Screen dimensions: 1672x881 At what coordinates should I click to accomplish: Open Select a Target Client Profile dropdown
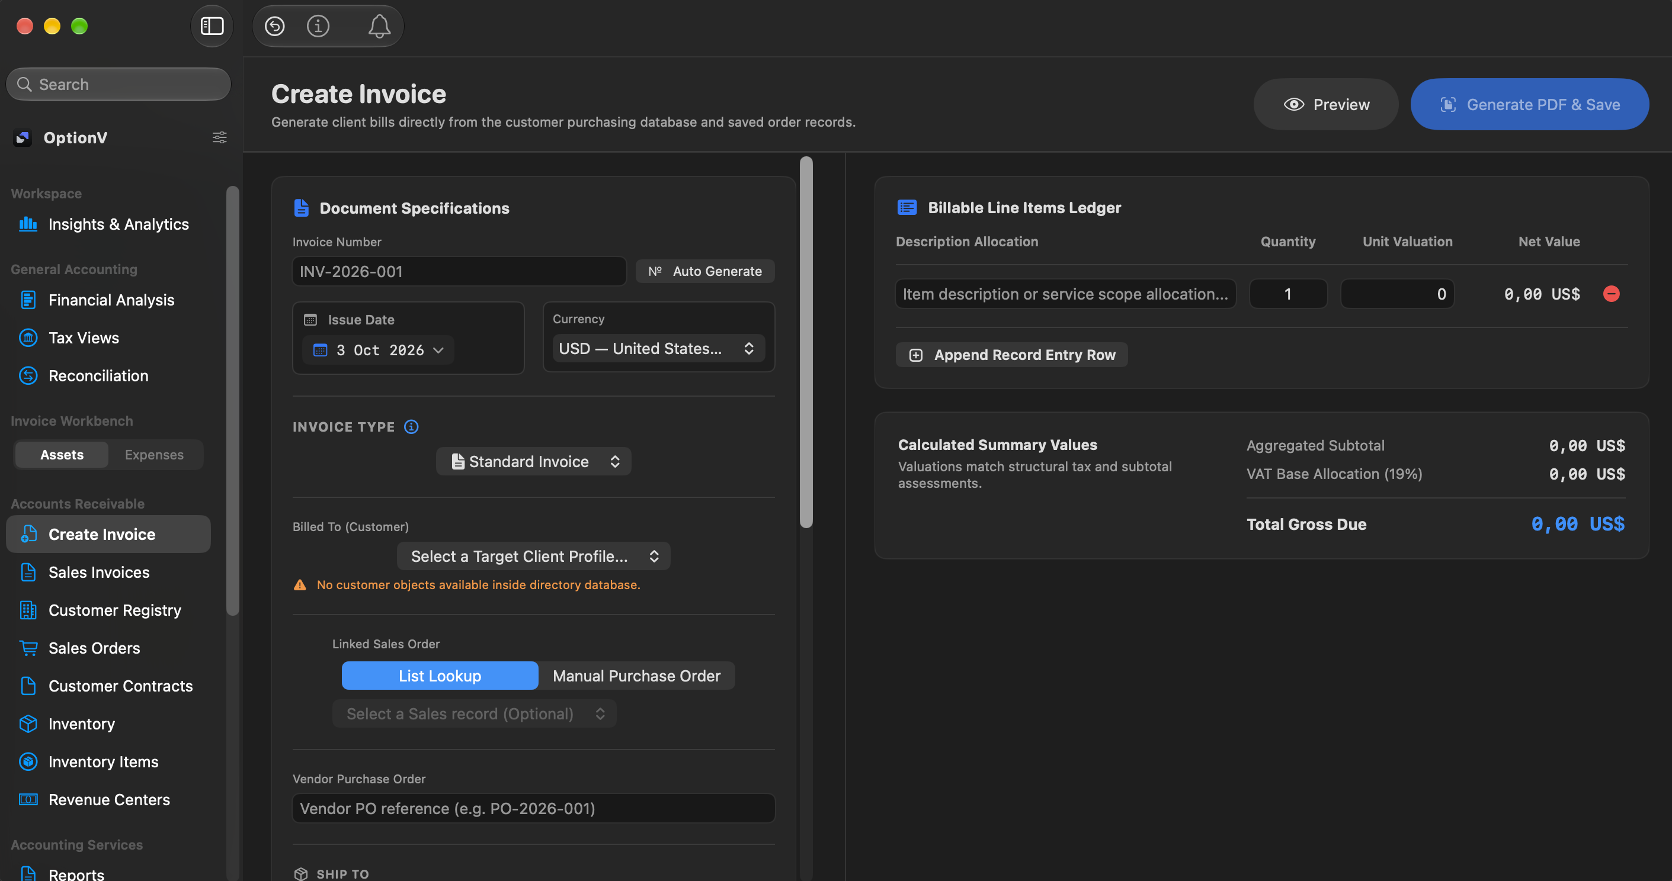(x=533, y=556)
